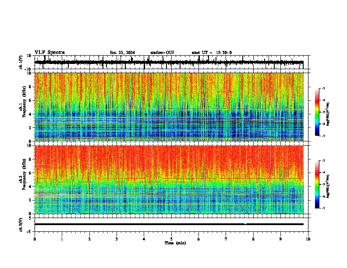The image size is (347, 268).
Task: Click the "8" tick on ch.1 frequency axis
Action: 31,87
